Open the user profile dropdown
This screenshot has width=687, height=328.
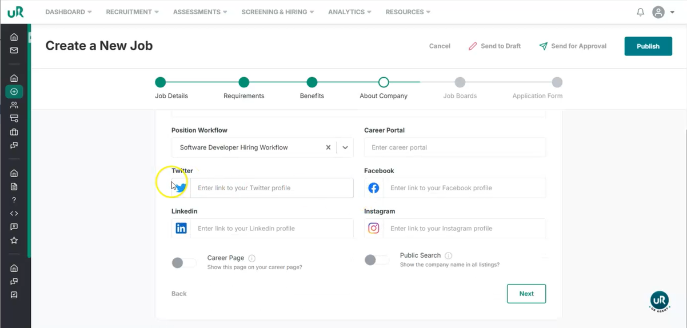(x=663, y=12)
